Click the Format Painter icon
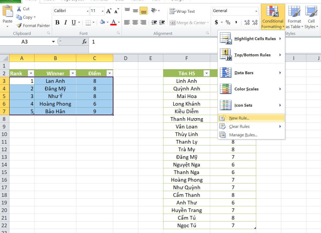Screen dimensions: 321x233 point(19,25)
